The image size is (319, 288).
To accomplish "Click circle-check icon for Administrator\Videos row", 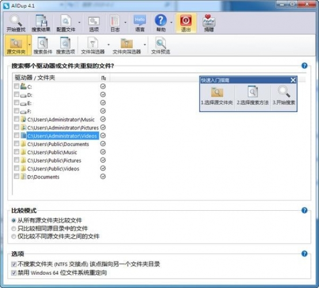I will (x=103, y=135).
